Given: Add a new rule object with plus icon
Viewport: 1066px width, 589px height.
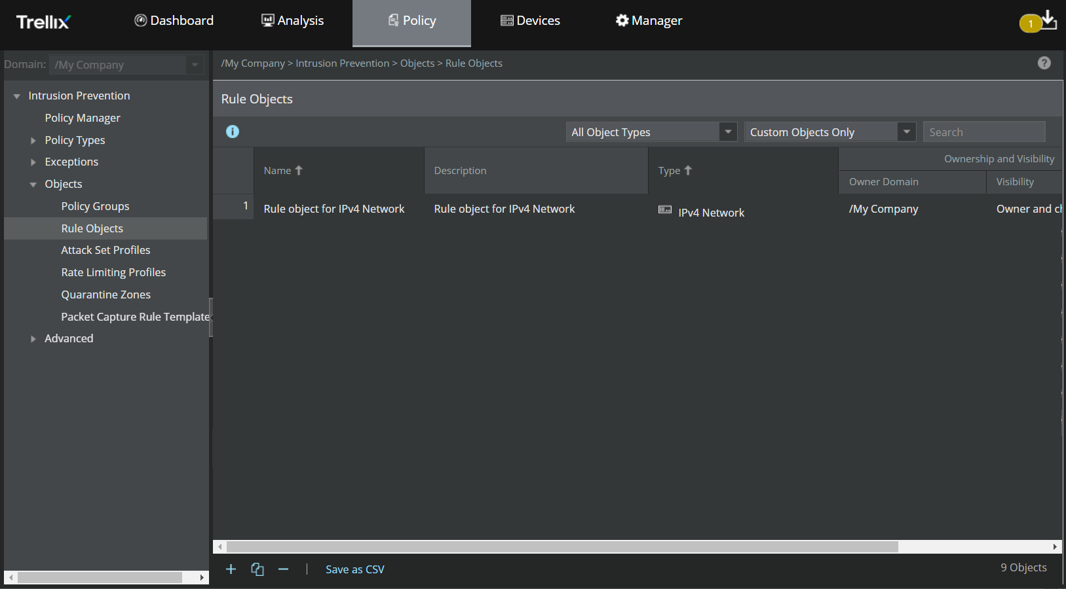Looking at the screenshot, I should coord(231,569).
